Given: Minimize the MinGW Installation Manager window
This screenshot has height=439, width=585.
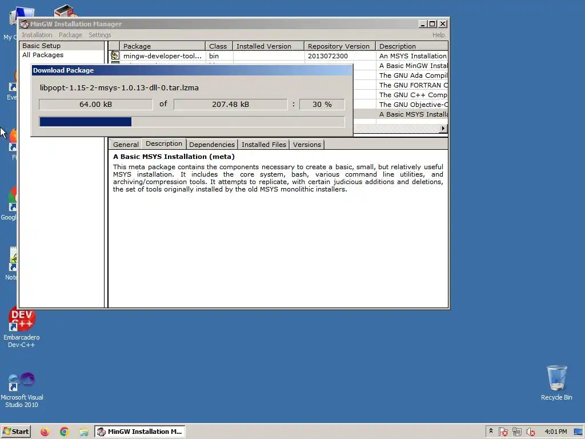Looking at the screenshot, I should point(423,24).
